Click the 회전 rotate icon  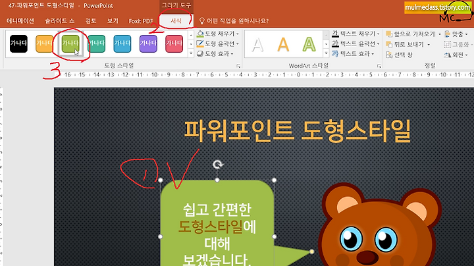(448, 55)
